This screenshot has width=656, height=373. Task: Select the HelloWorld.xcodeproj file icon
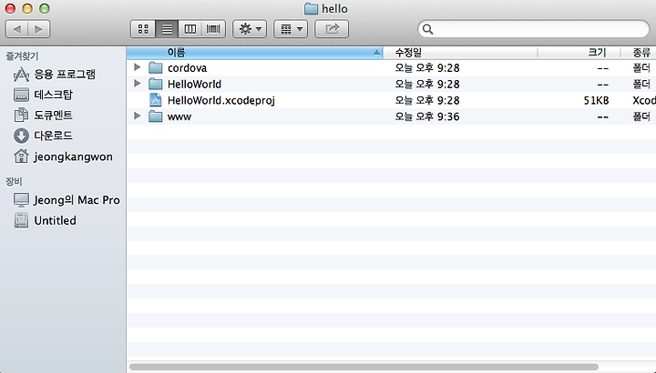coord(155,100)
